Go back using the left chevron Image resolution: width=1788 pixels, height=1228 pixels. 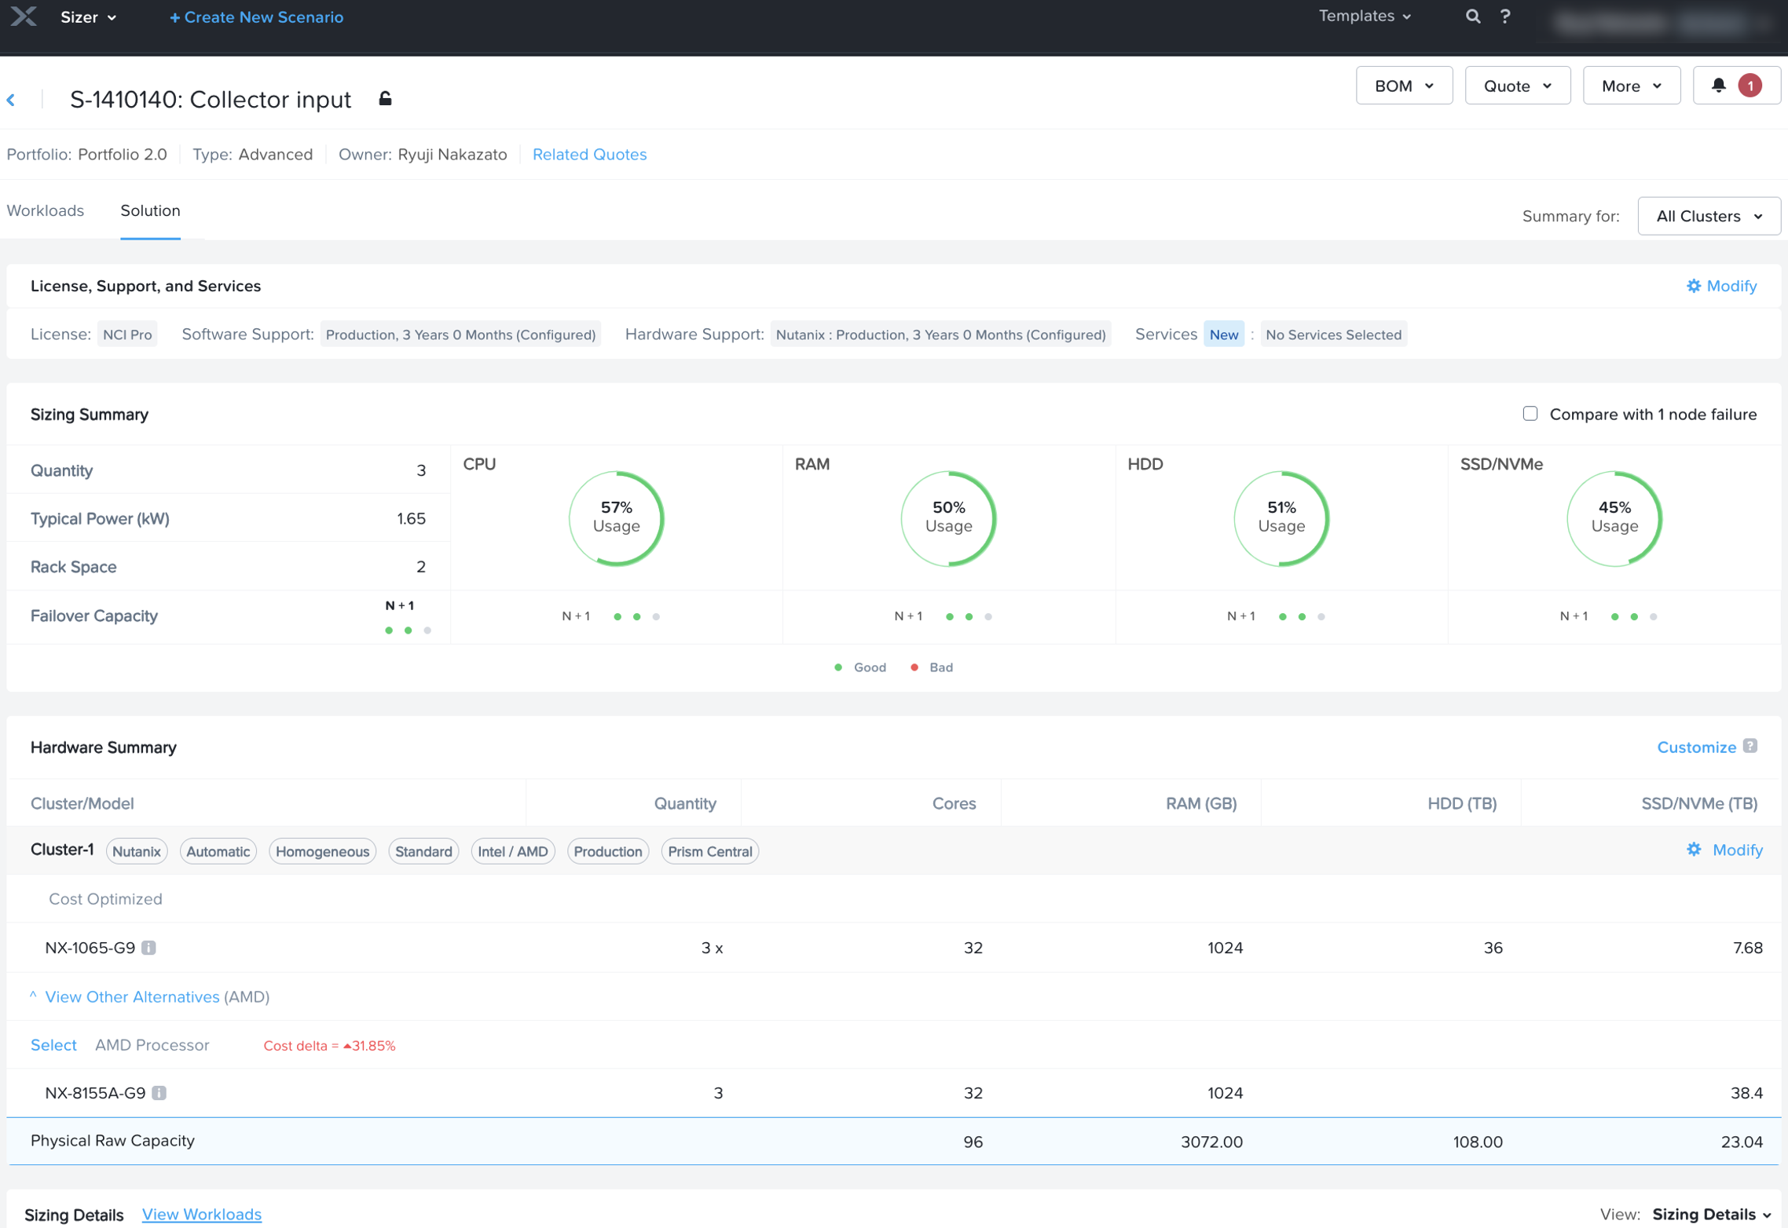pos(11,100)
